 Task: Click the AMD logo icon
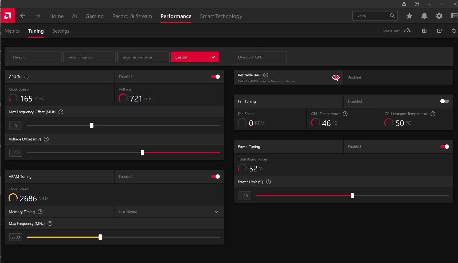click(8, 16)
